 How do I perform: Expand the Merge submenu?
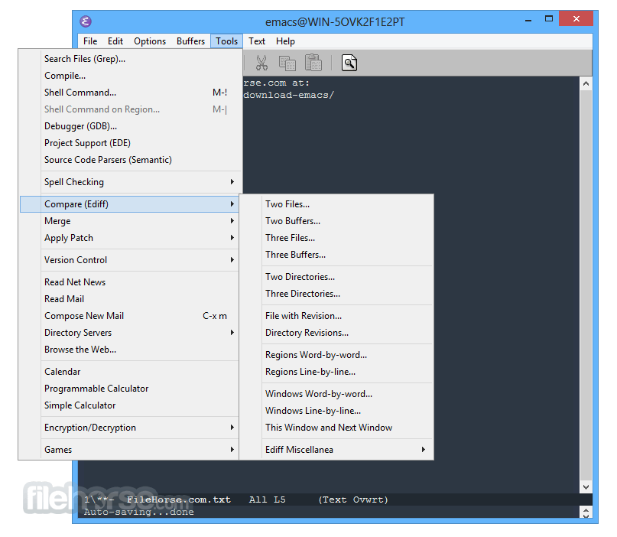(130, 221)
